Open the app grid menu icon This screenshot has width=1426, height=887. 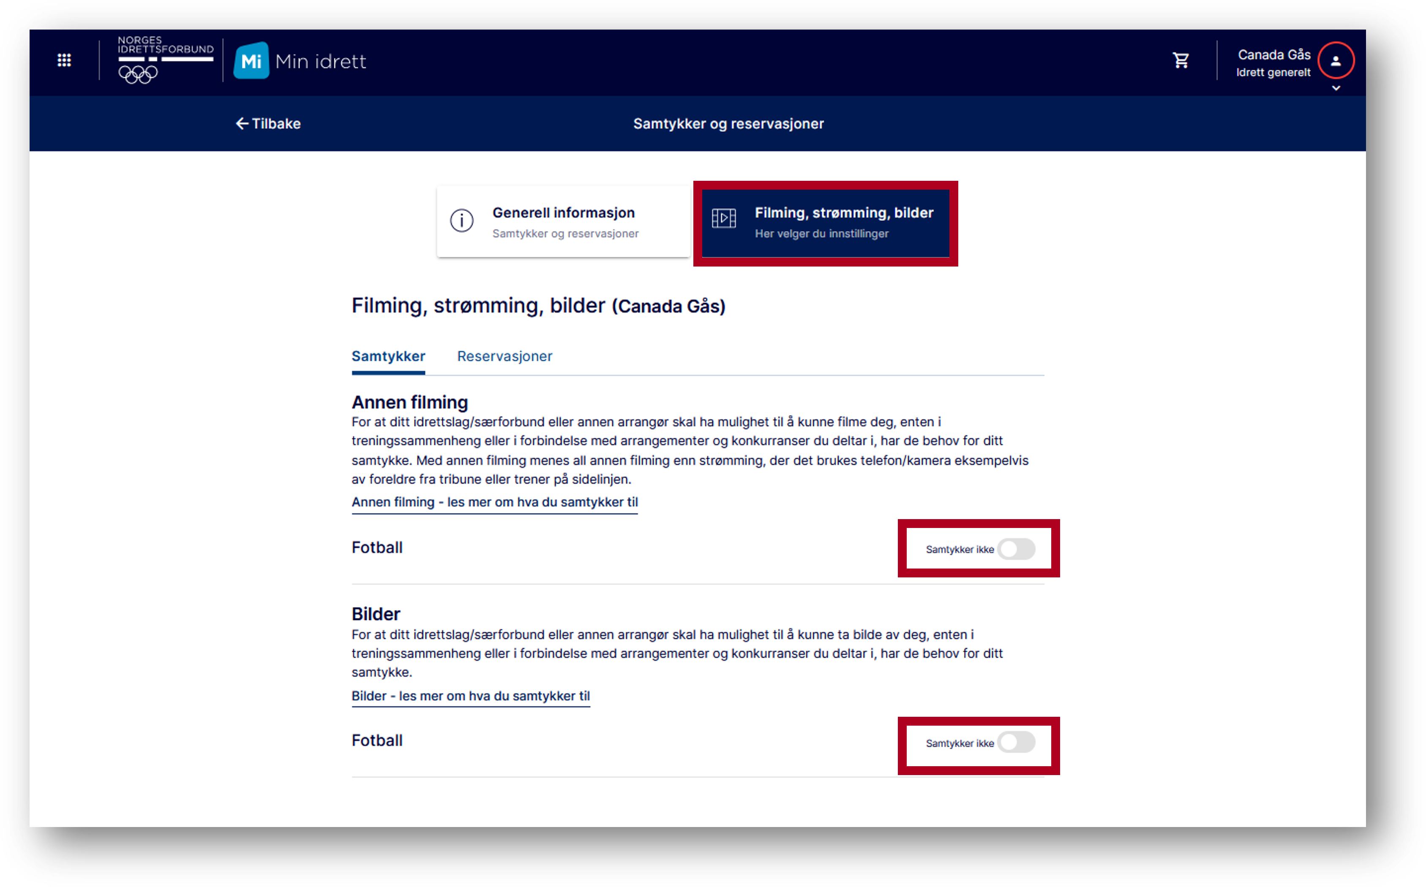coord(64,60)
